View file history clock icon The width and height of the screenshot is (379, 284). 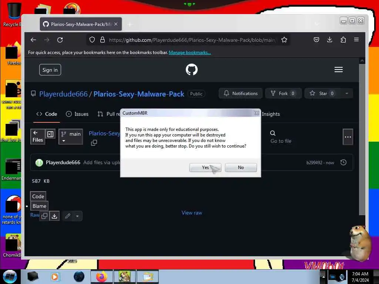[343, 162]
